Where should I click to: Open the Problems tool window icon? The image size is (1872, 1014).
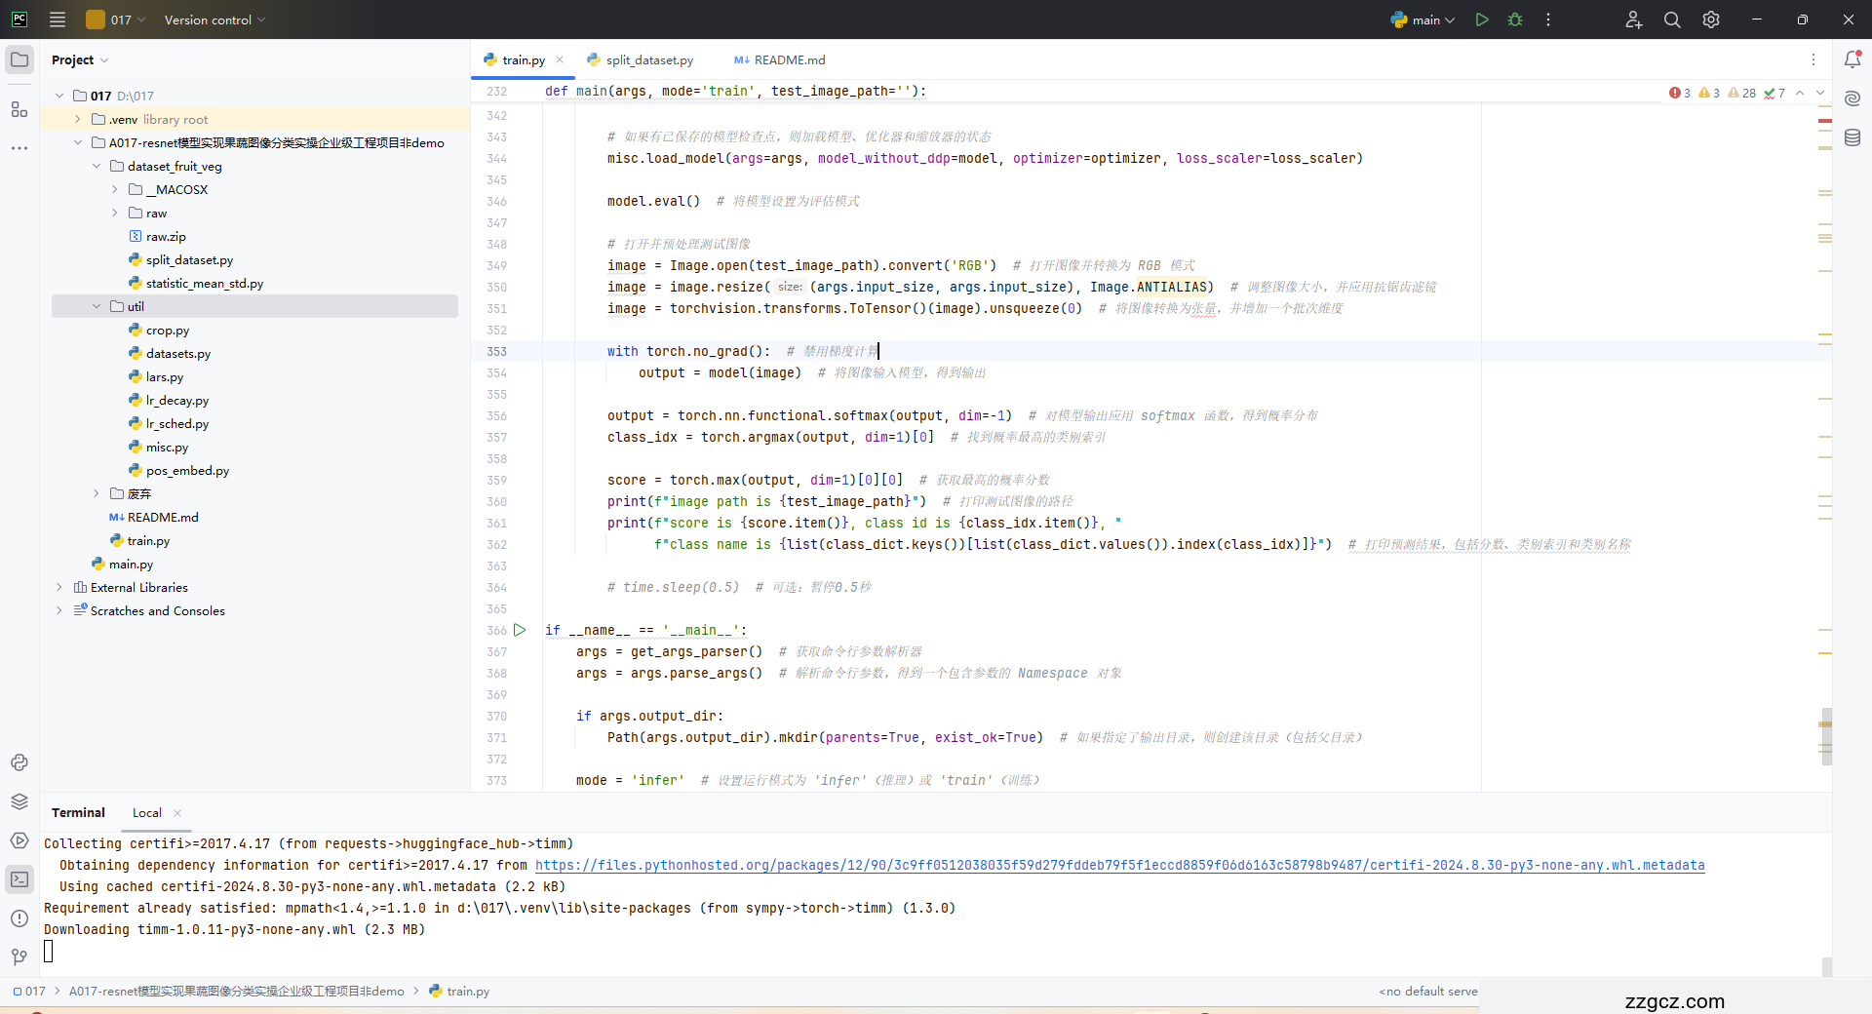(x=19, y=918)
